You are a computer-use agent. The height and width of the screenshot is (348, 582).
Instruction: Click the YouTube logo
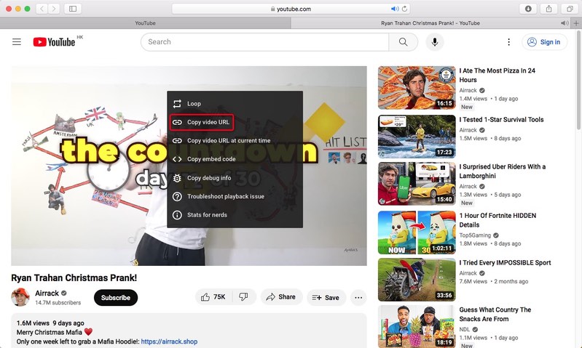[54, 42]
